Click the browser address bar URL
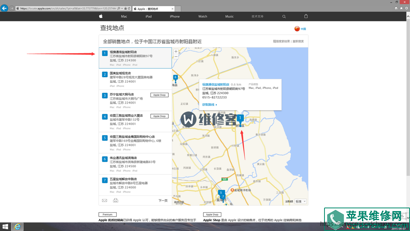Screen dimensions: 410x231 click(68, 8)
